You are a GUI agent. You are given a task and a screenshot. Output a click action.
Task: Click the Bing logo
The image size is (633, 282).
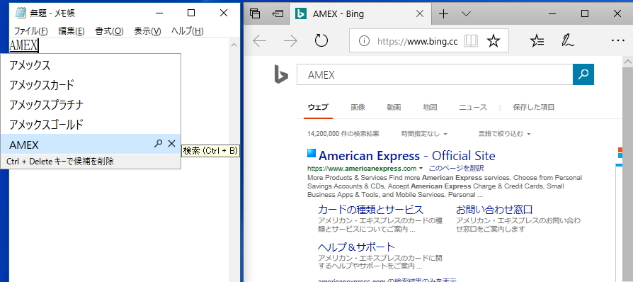[281, 74]
